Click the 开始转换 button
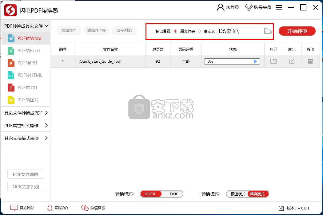Screen dimensions: 323x215 [x=297, y=31]
